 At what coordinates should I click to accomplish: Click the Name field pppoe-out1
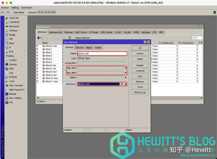coord(102,54)
